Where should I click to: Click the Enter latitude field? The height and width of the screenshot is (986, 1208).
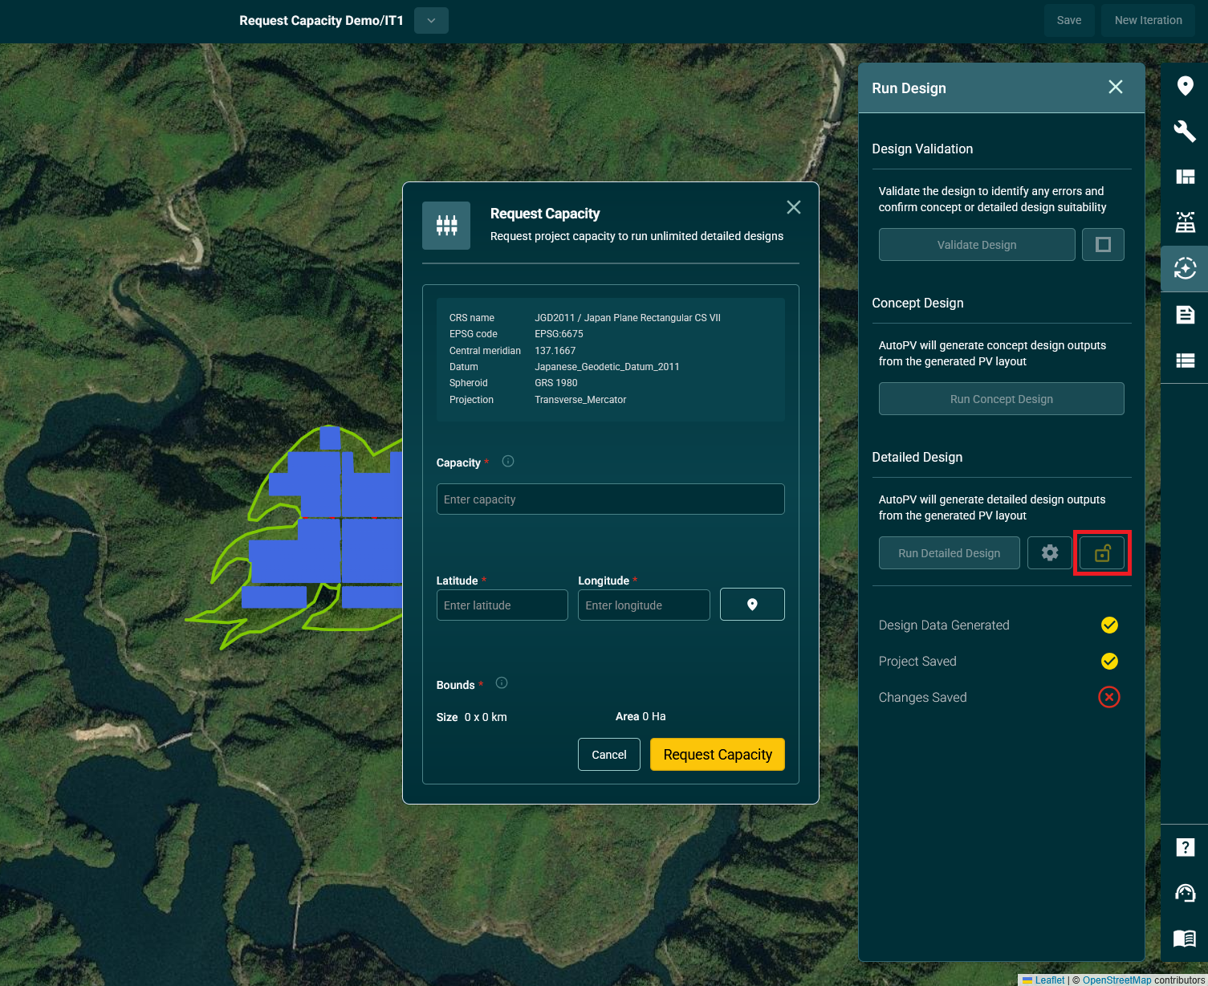point(502,605)
